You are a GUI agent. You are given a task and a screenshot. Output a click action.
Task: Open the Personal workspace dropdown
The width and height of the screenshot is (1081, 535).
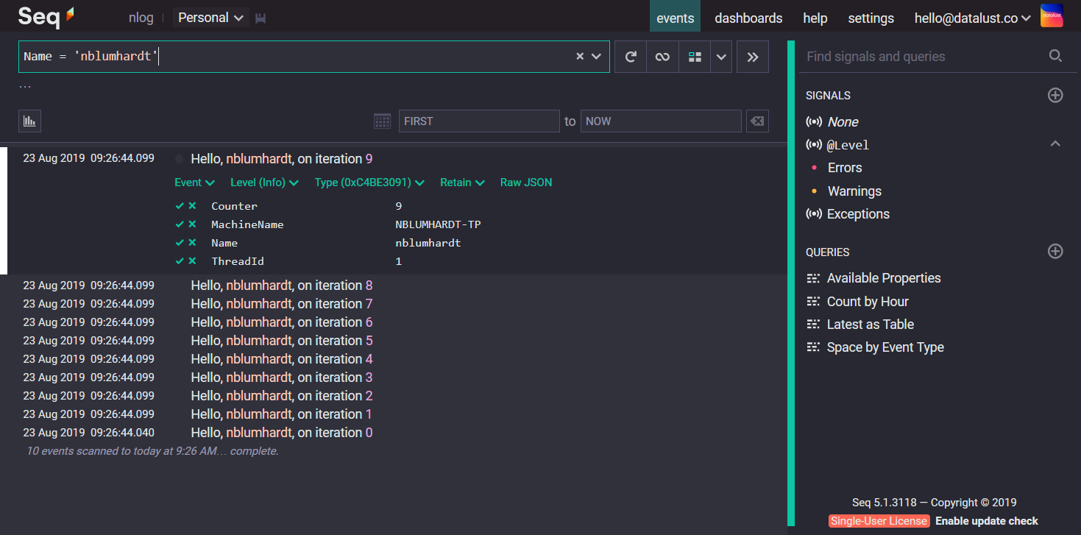coord(211,18)
